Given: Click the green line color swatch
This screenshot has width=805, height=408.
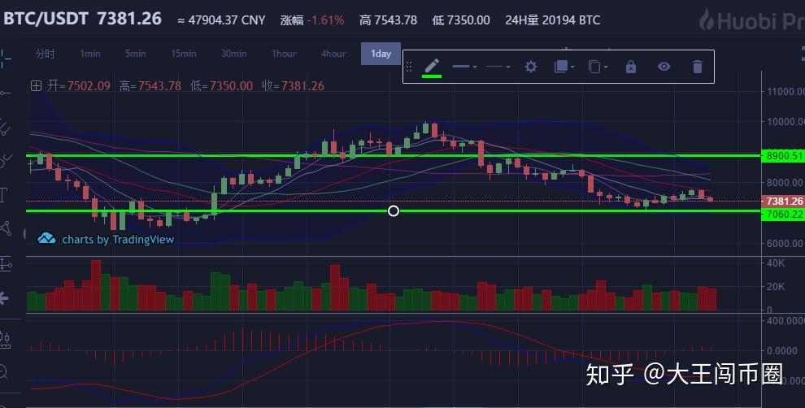Looking at the screenshot, I should pyautogui.click(x=432, y=76).
